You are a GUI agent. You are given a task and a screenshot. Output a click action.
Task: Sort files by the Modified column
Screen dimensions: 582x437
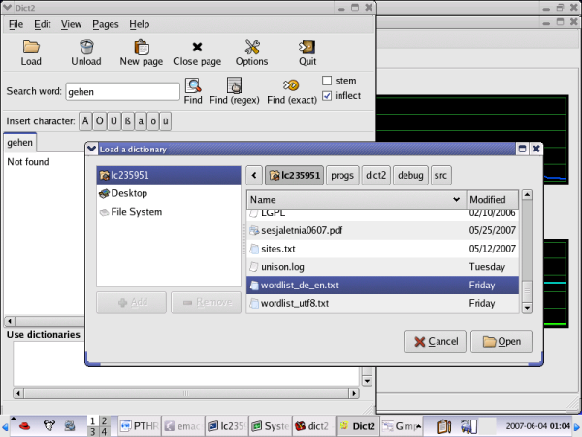coord(492,200)
